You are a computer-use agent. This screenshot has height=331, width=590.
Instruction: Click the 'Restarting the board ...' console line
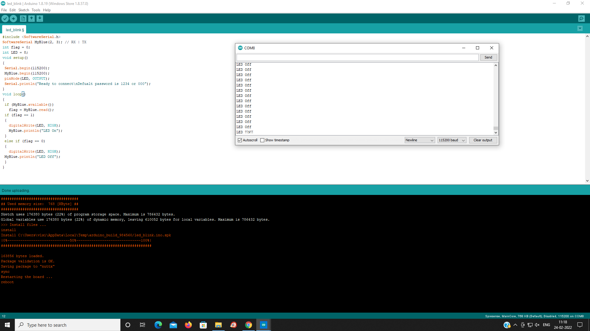(x=27, y=277)
